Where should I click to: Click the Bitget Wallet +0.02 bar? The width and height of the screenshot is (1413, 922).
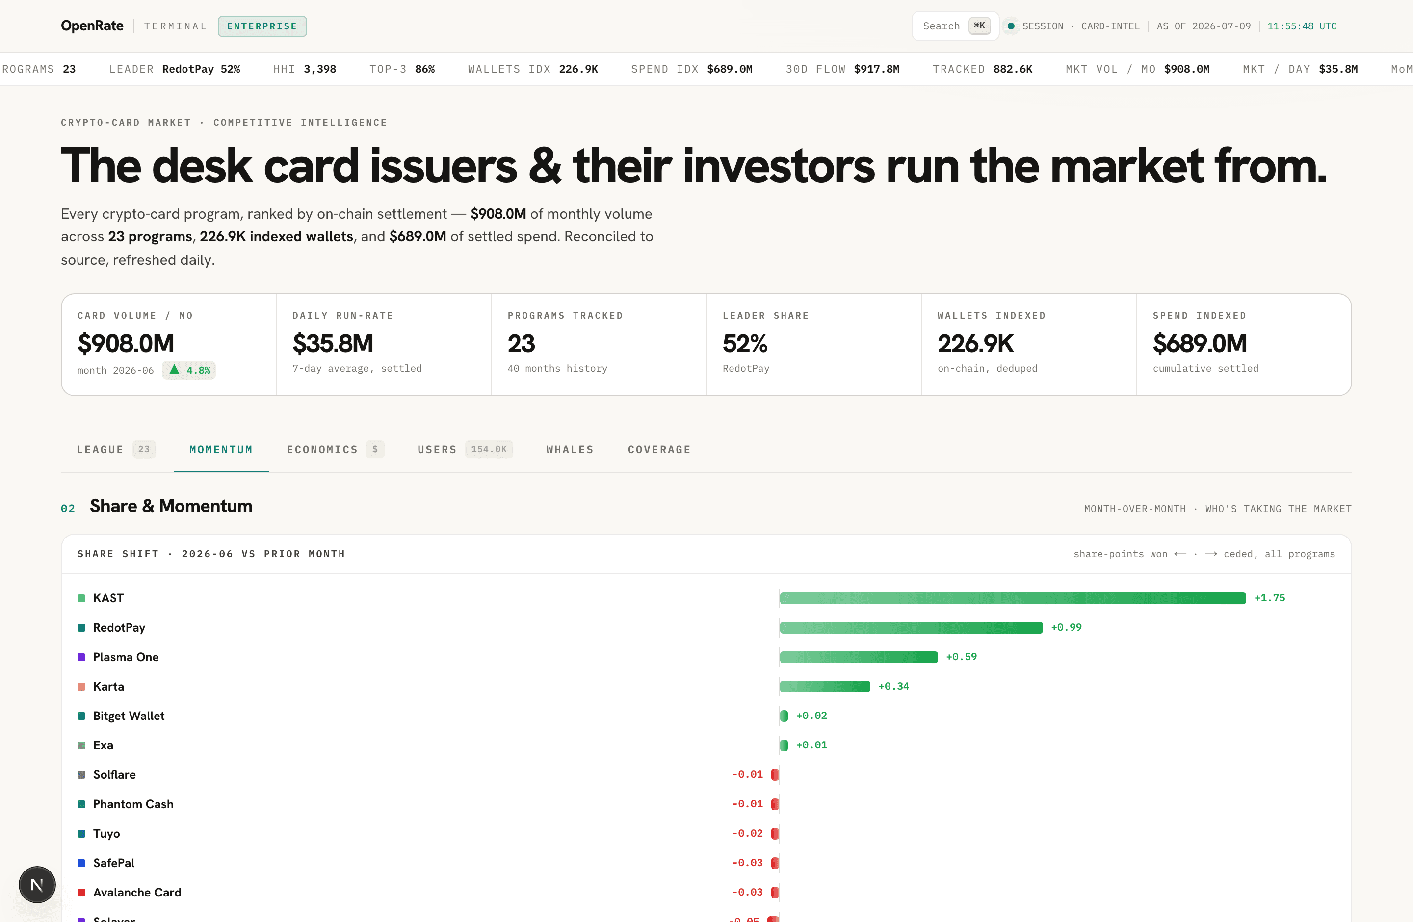tap(784, 716)
